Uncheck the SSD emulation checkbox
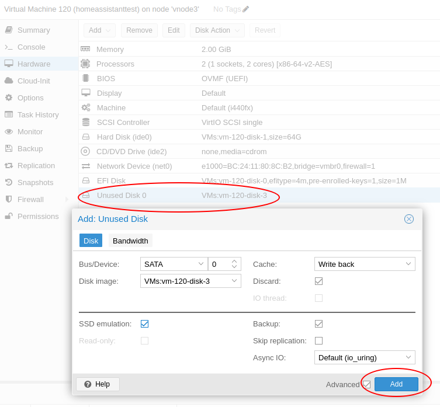440x407 pixels. click(144, 323)
